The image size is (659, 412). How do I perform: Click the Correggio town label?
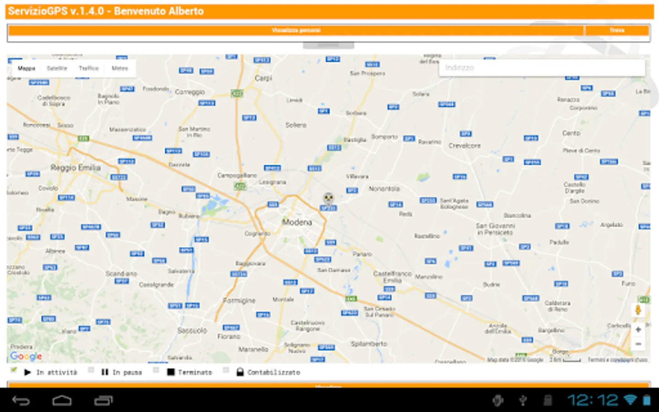[x=190, y=92]
